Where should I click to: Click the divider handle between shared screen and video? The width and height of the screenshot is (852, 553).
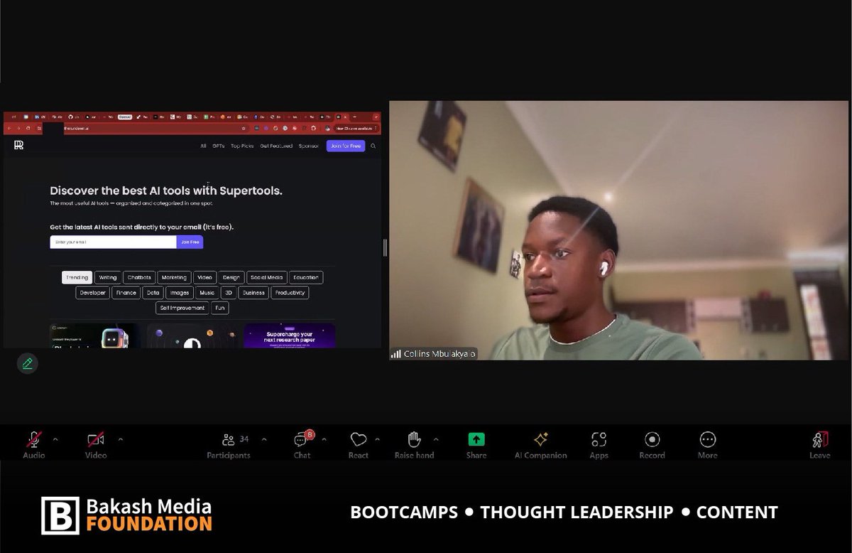(x=385, y=247)
